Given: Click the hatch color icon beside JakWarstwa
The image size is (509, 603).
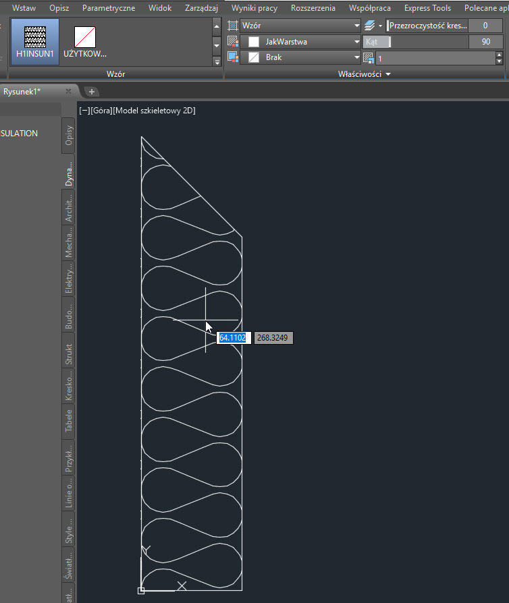Looking at the screenshot, I should (233, 41).
